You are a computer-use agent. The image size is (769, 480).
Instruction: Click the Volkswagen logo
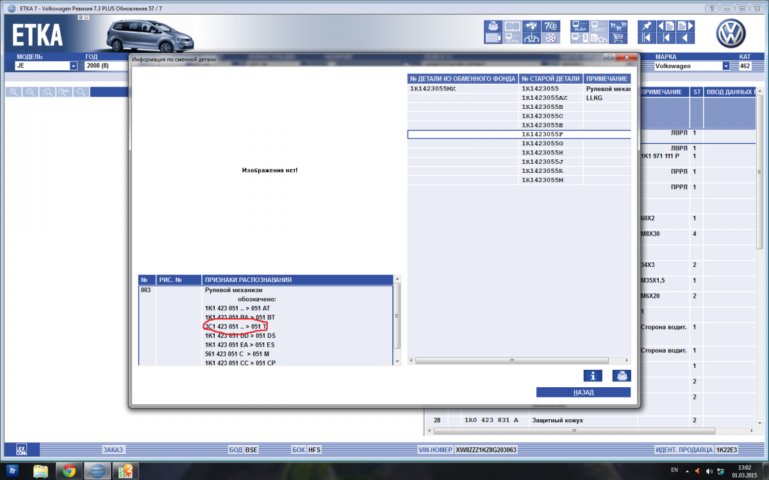[x=731, y=33]
